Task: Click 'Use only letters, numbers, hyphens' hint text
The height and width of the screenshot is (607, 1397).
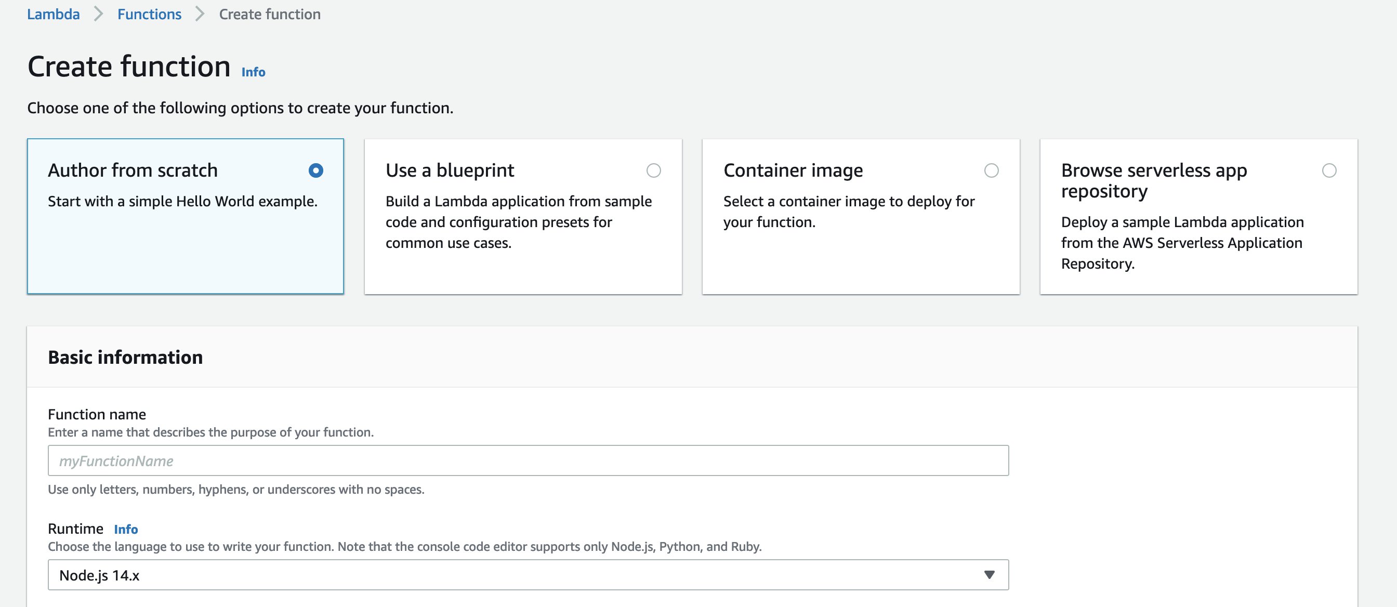Action: (236, 490)
